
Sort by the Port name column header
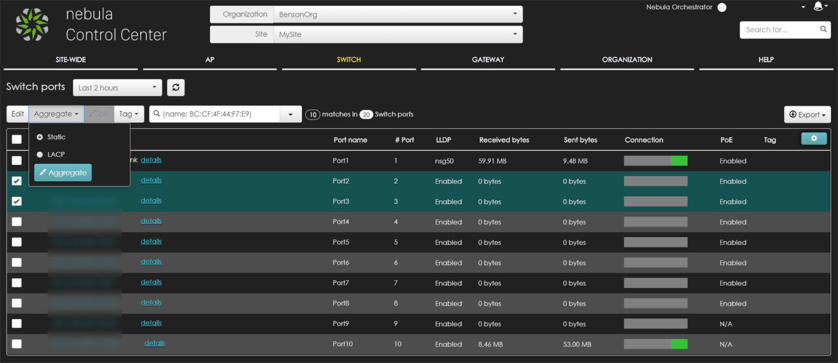(x=350, y=140)
